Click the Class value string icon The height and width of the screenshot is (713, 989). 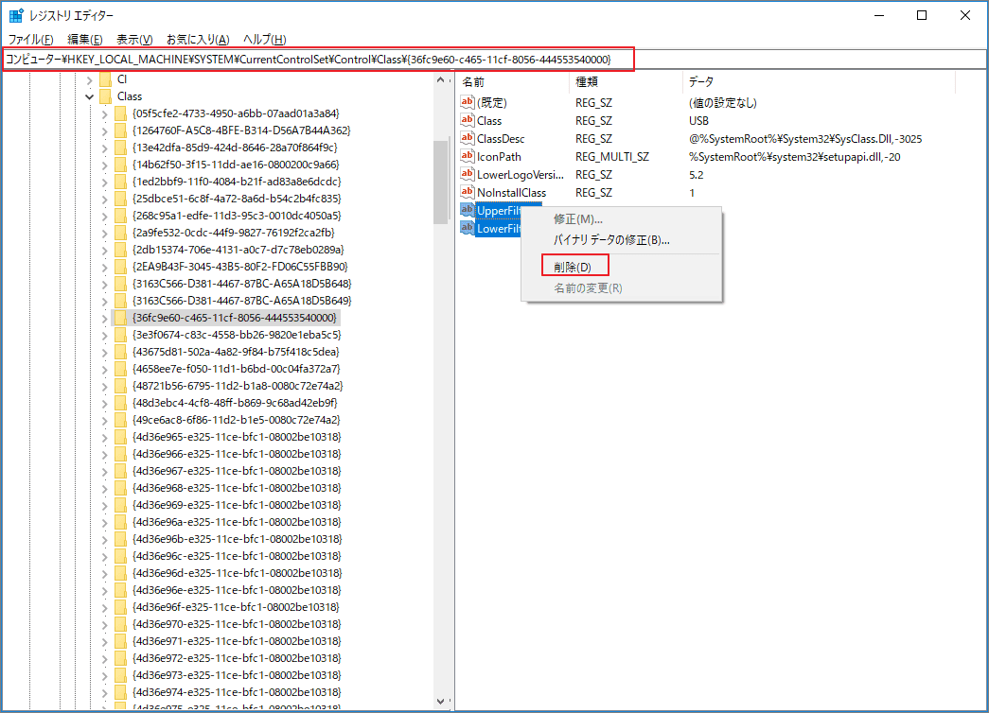pyautogui.click(x=468, y=120)
